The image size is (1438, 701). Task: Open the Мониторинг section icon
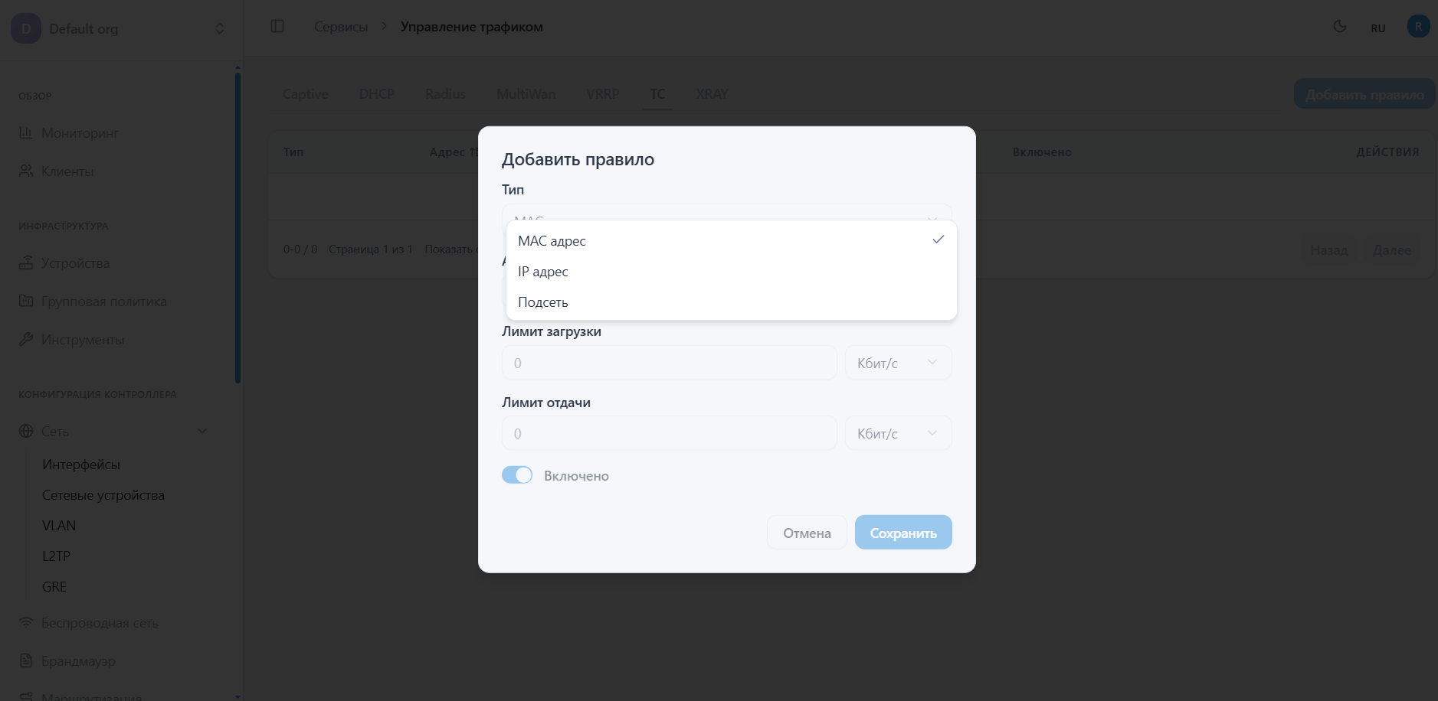25,132
